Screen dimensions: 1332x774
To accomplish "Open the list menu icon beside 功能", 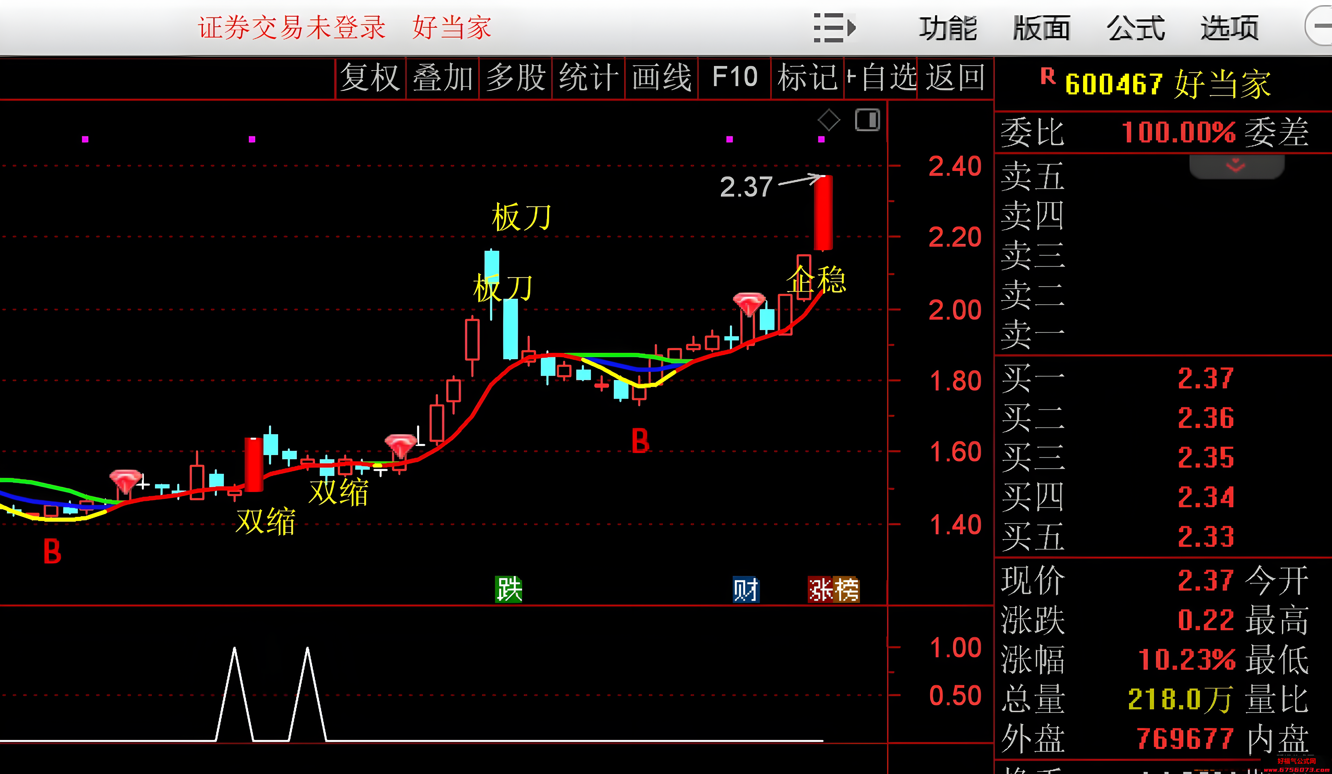I will tap(834, 27).
